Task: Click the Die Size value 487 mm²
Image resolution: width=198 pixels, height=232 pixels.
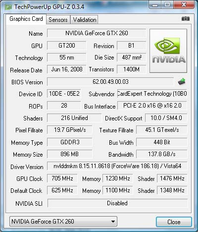Action: [131, 58]
